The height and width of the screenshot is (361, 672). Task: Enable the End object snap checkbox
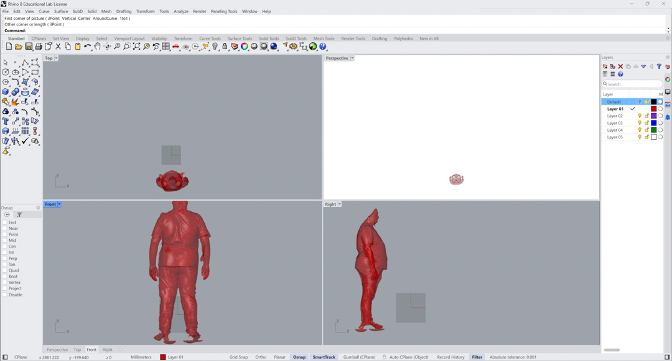coord(4,222)
